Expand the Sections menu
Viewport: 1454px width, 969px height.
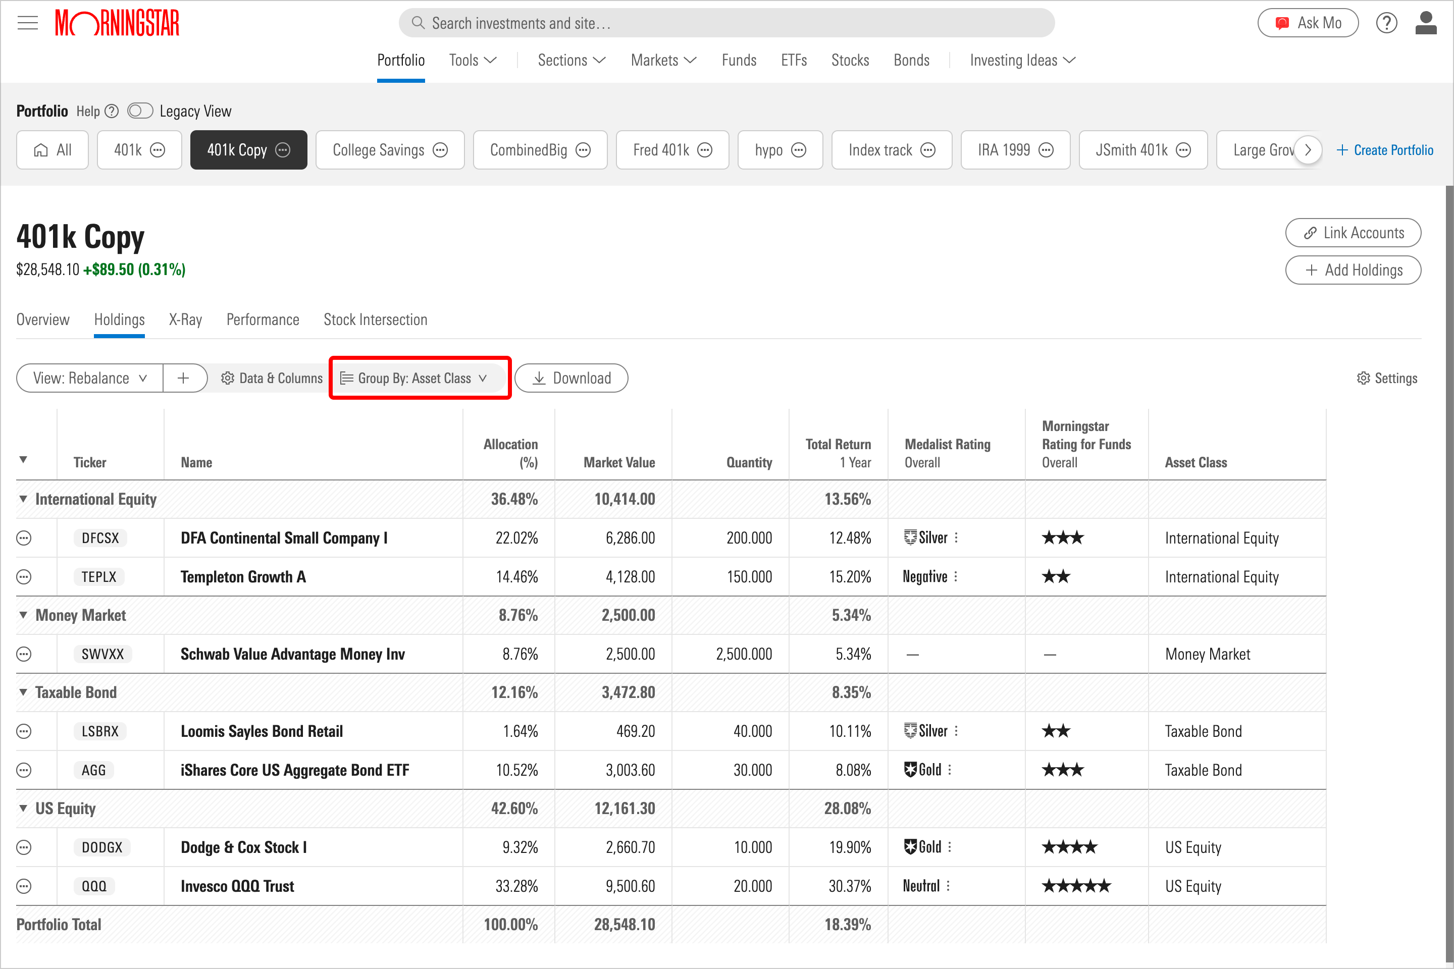point(572,61)
